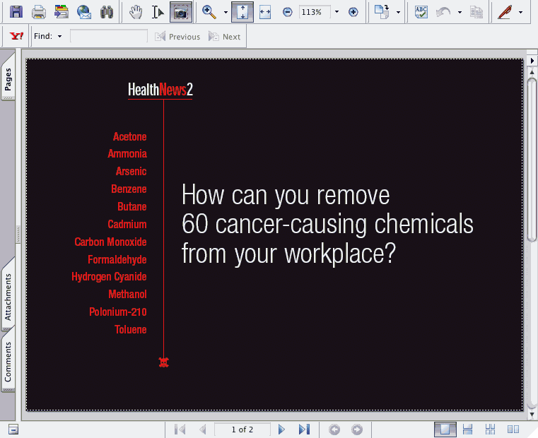Click the zoom in plus button

tap(353, 12)
